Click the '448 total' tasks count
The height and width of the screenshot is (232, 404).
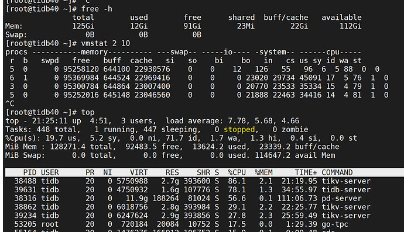56,130
